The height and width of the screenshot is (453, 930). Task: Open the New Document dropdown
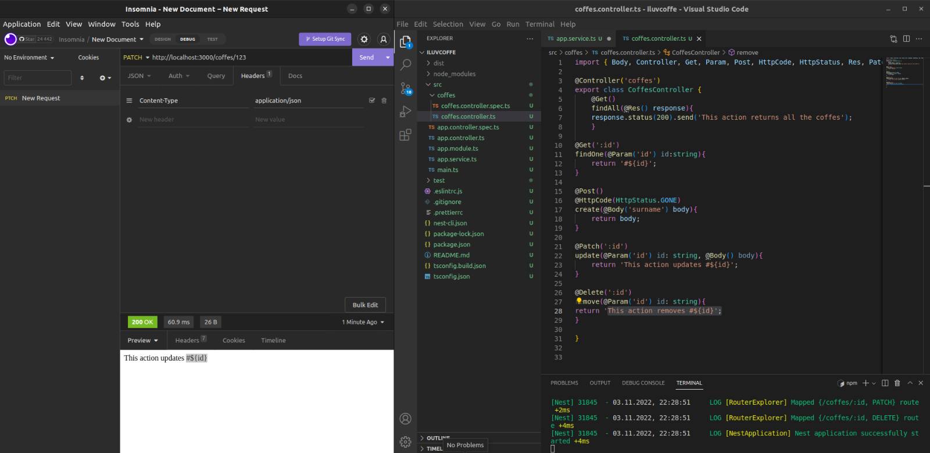(x=117, y=40)
